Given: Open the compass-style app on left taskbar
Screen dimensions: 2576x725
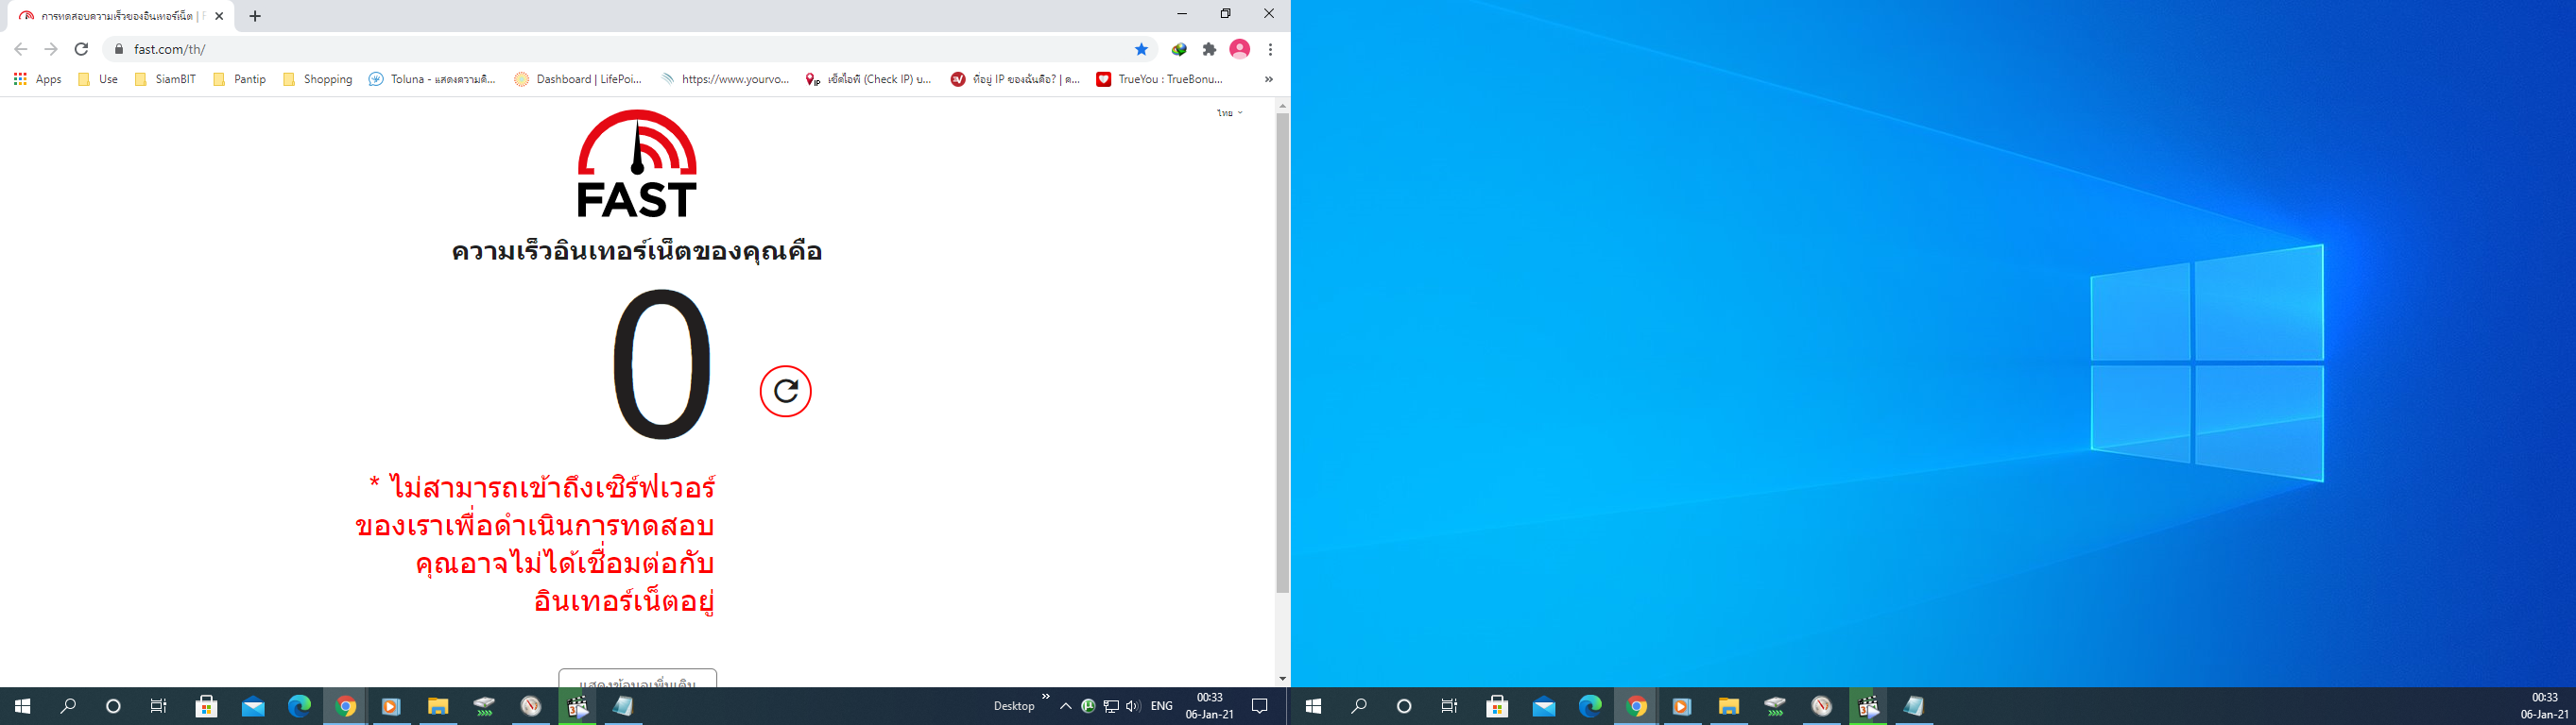Looking at the screenshot, I should point(531,706).
